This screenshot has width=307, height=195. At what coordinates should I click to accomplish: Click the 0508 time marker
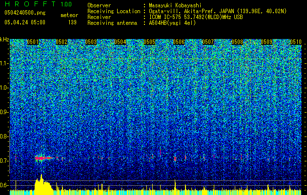[x=237, y=42]
